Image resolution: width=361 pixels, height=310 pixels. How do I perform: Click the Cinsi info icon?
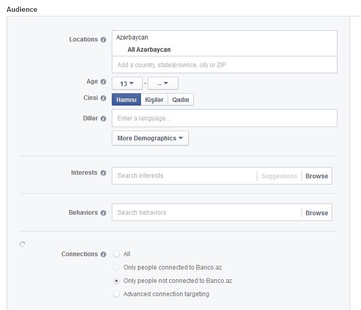(104, 98)
